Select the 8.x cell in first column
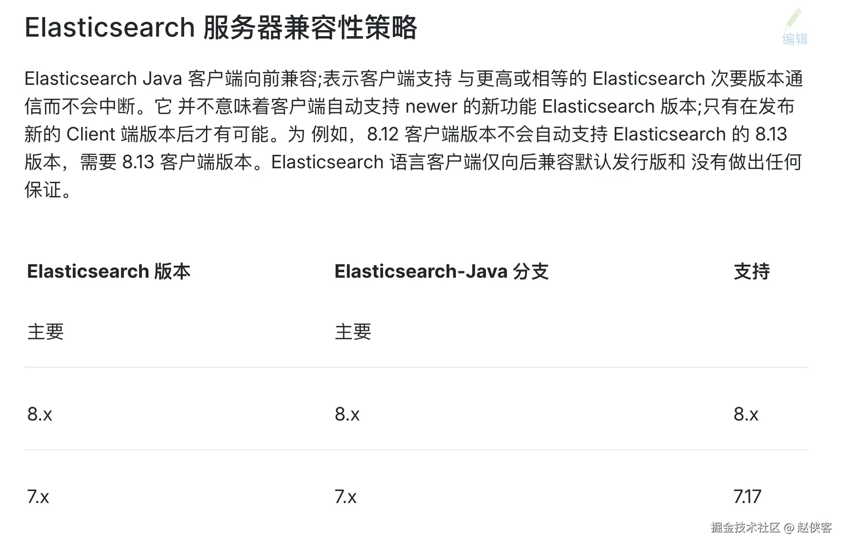The image size is (846, 548). [x=39, y=414]
